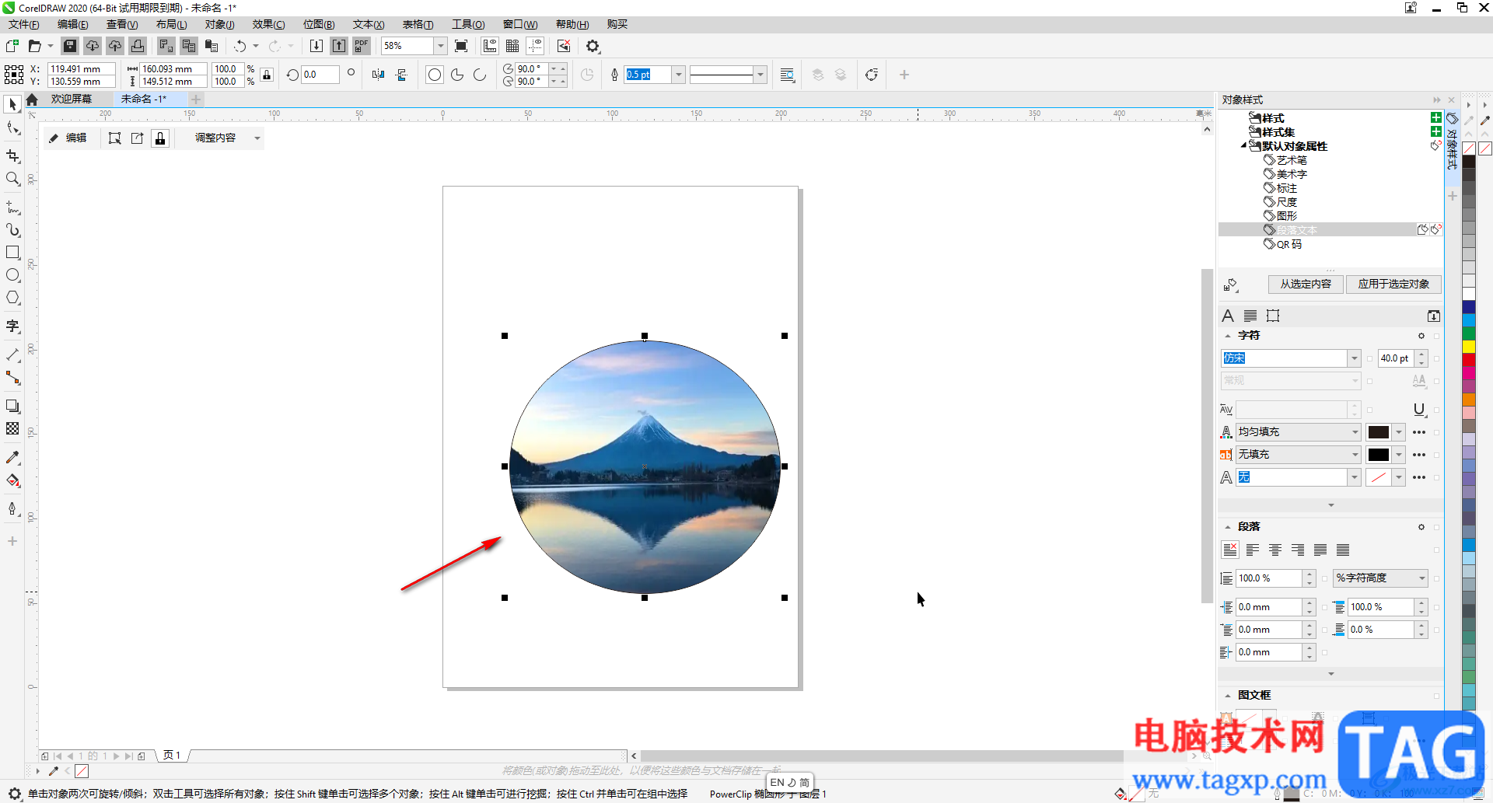
Task: Toggle the small checkbox beside 40.0 pt font size
Action: (1436, 358)
